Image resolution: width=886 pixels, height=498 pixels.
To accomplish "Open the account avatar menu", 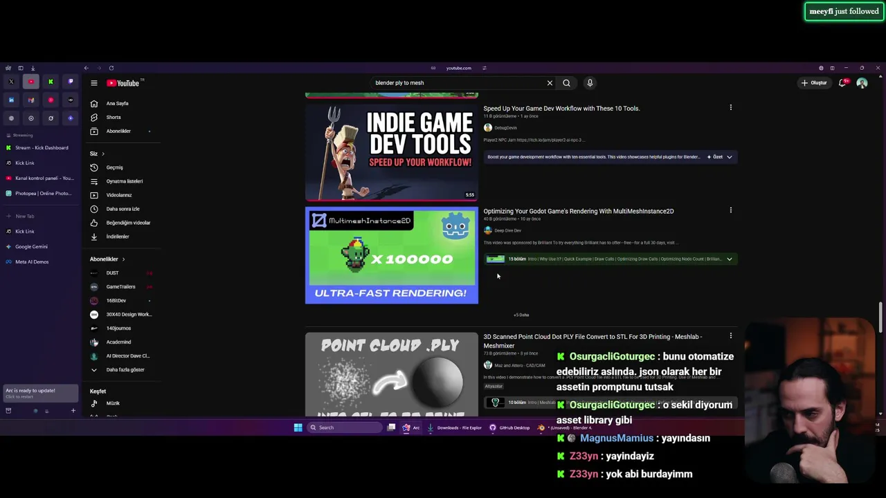I will click(x=862, y=83).
